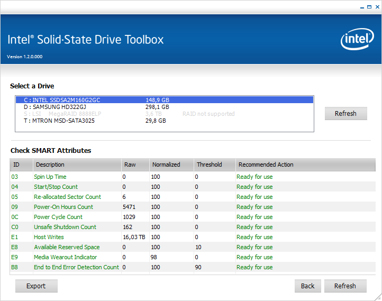This screenshot has height=301, width=382.
Task: Click threshold 90 for End to End Error
Action: pyautogui.click(x=198, y=267)
